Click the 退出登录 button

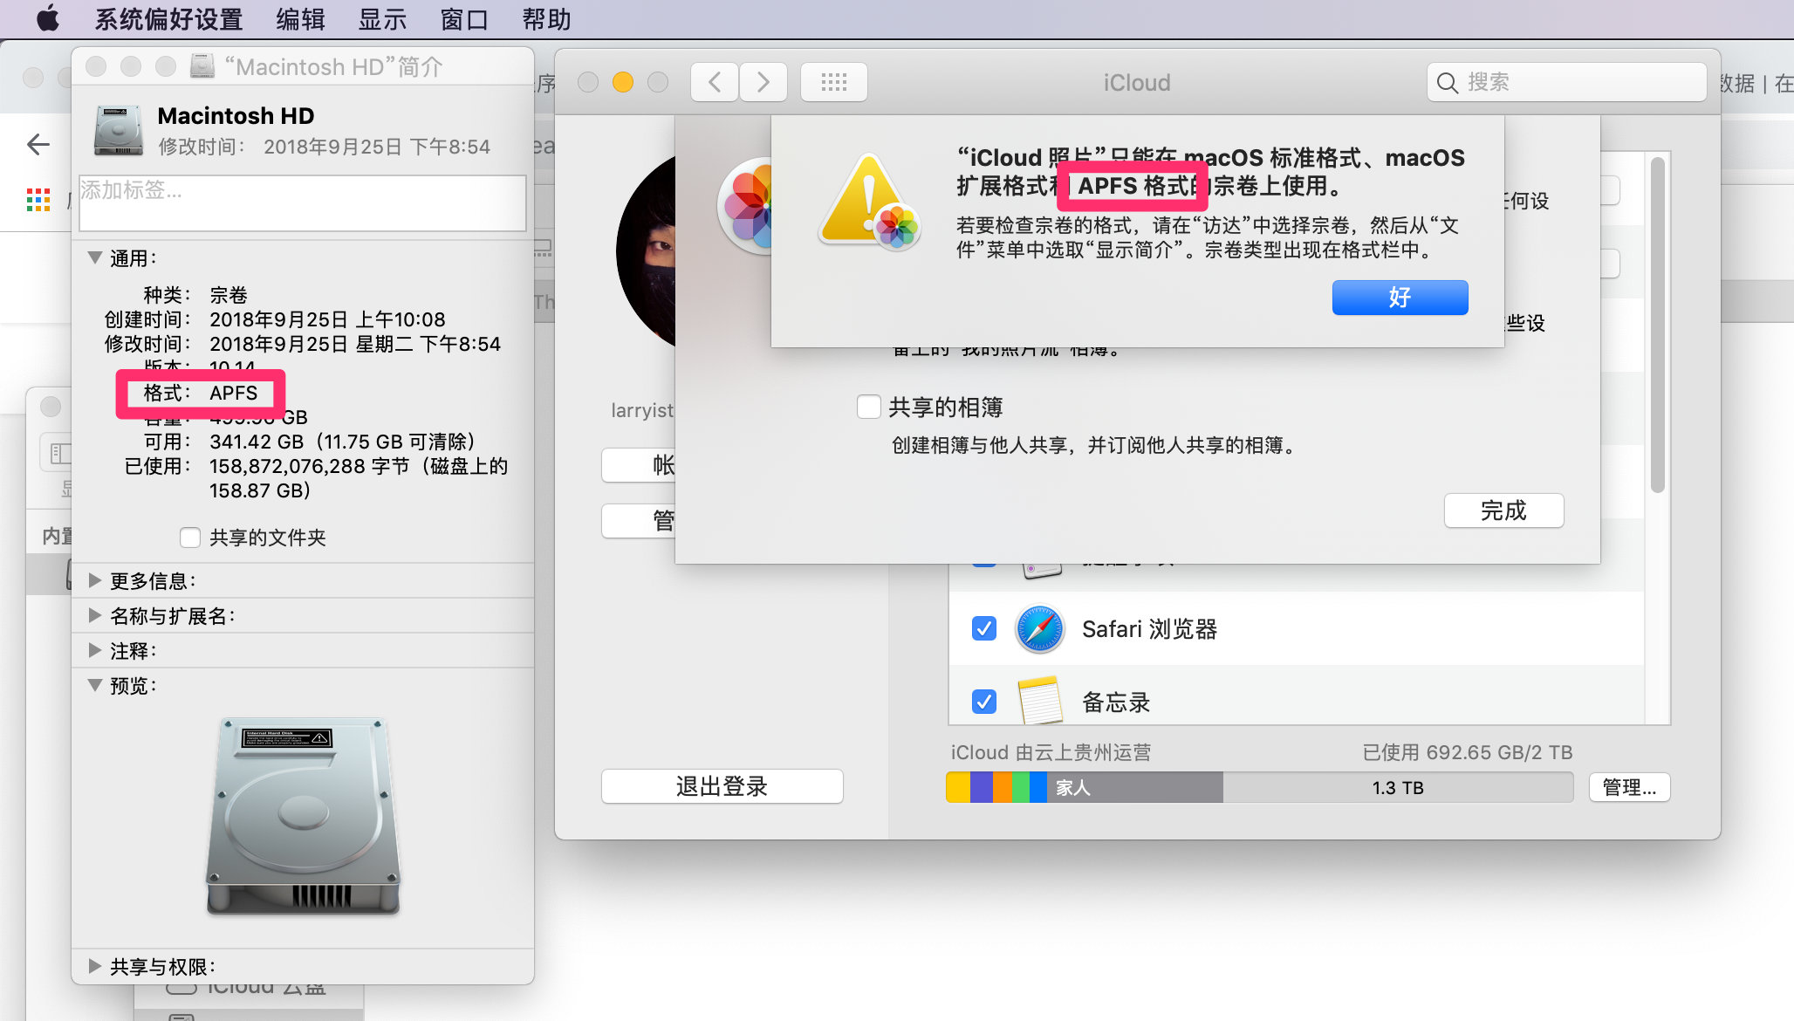(722, 786)
